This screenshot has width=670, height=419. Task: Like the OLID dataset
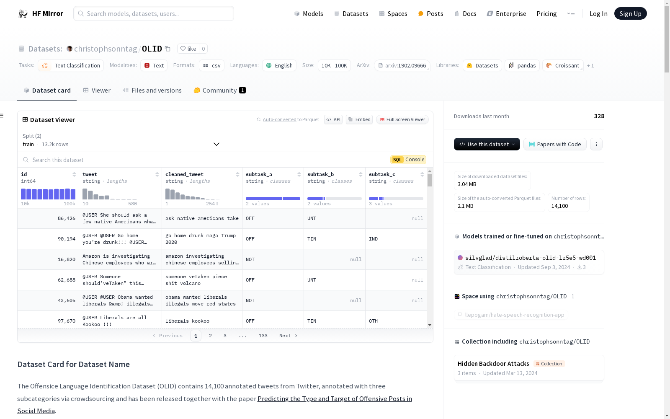(188, 49)
